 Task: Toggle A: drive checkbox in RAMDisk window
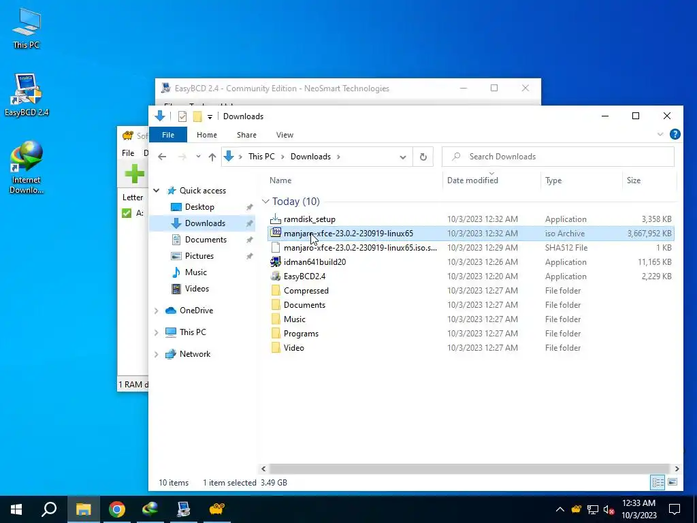coord(127,213)
